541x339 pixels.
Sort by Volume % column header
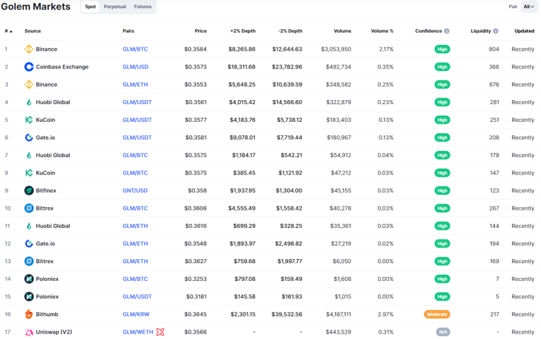[x=382, y=31]
